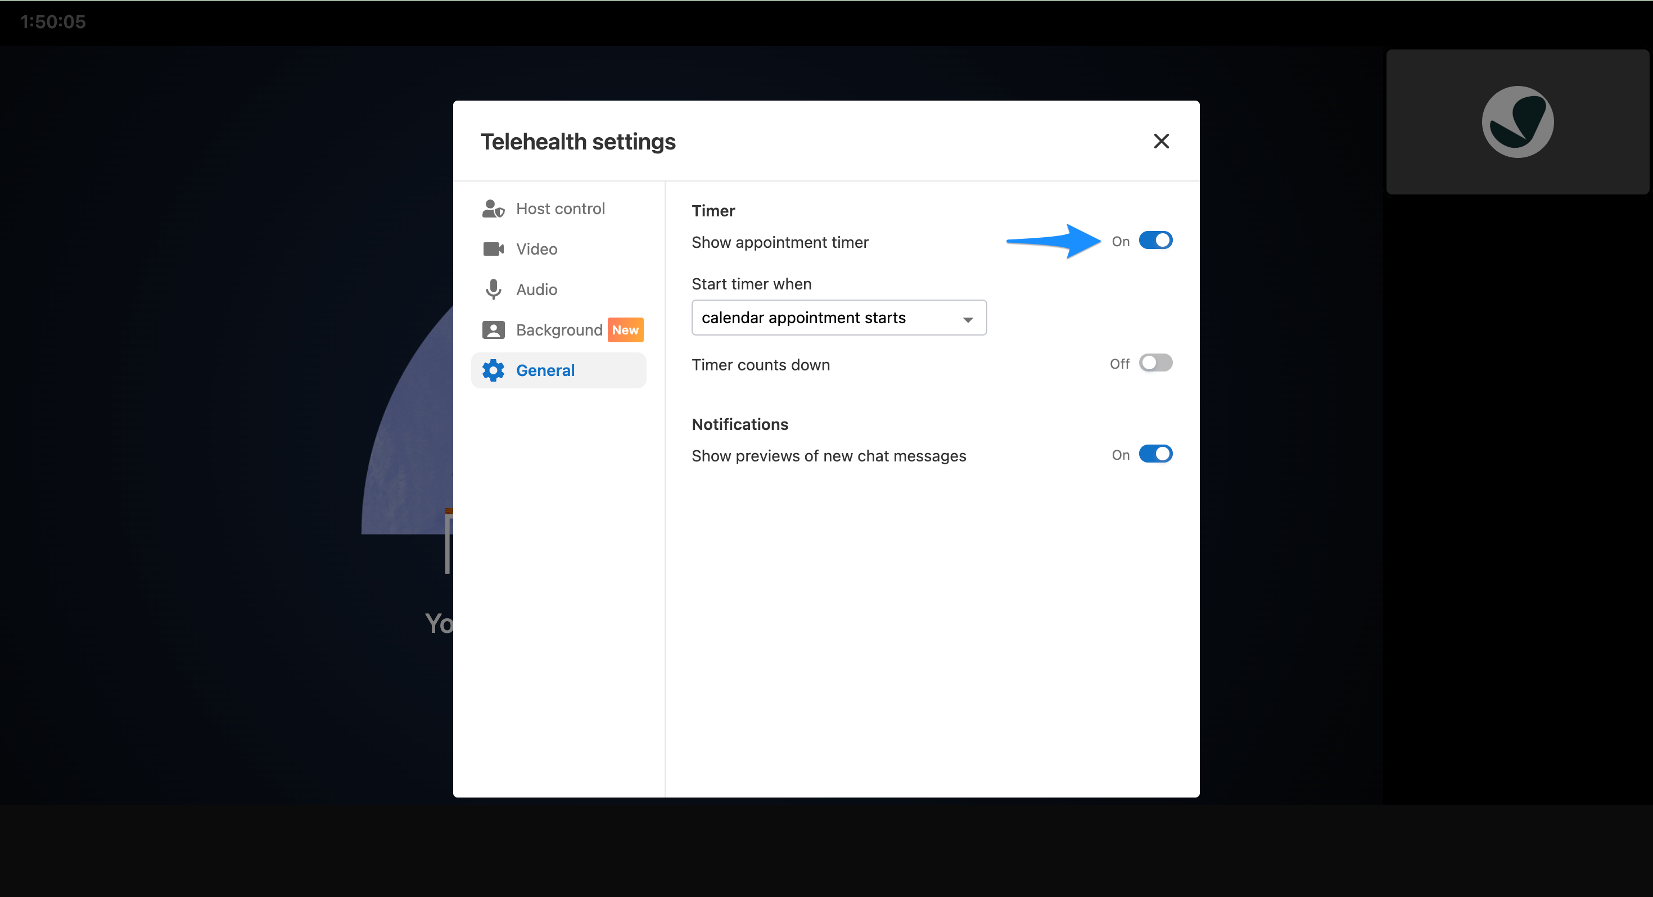Click the Notifications section heading
The width and height of the screenshot is (1653, 897).
coord(740,424)
